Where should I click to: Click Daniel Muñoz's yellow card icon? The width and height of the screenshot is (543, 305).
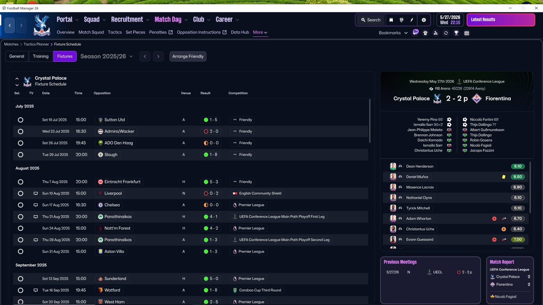click(504, 177)
